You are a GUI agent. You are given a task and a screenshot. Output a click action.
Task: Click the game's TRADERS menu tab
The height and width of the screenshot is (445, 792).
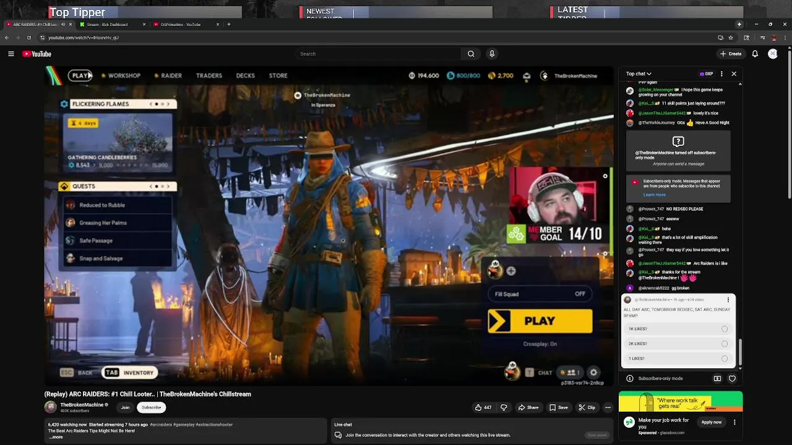tap(209, 75)
